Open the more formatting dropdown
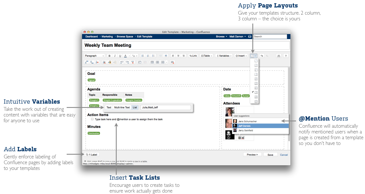The width and height of the screenshot is (365, 194). click(x=135, y=56)
